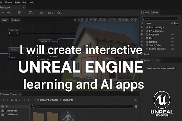This screenshot has width=182, height=121.
Task: Go forward with Content Browser right arrow
Action: click(34, 100)
